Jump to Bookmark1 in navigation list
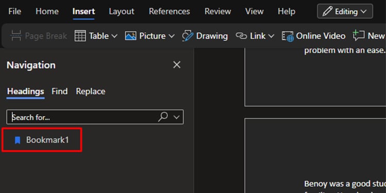Viewport: 386px width, 193px height. tap(42, 140)
